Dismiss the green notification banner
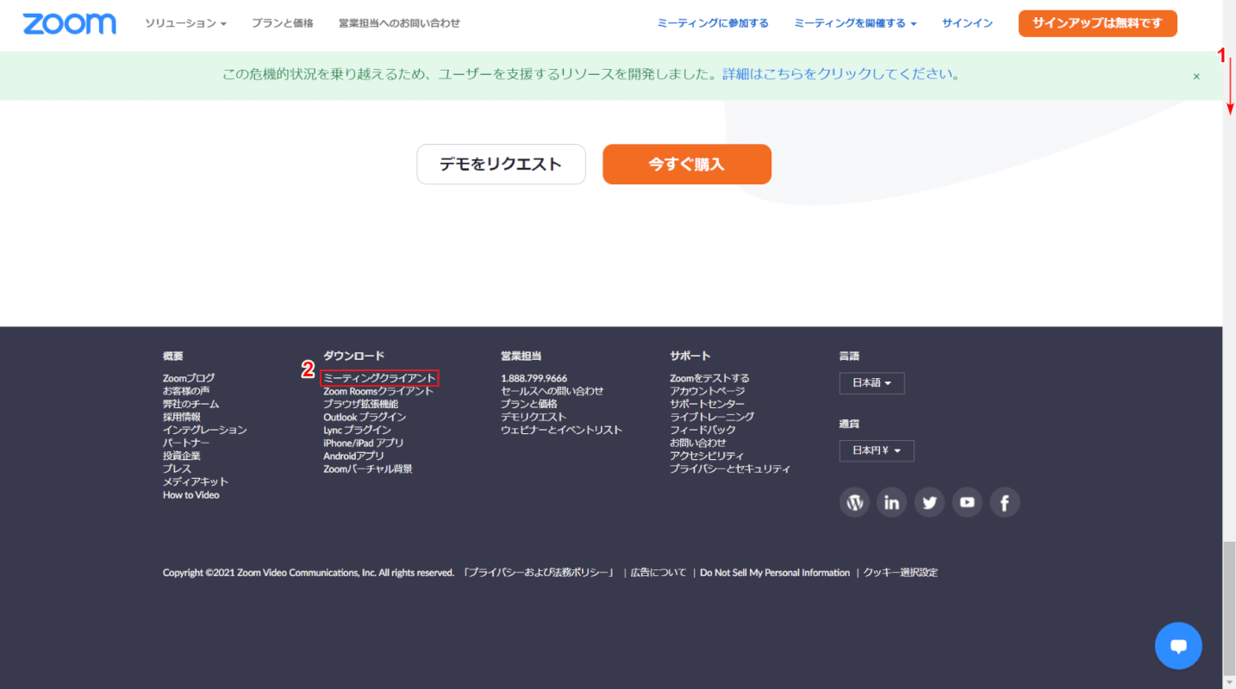The width and height of the screenshot is (1236, 689). (x=1196, y=75)
